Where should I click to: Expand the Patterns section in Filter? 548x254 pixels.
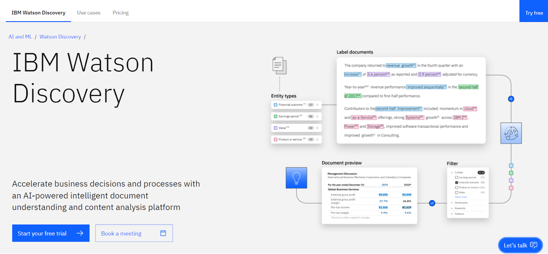(x=452, y=214)
